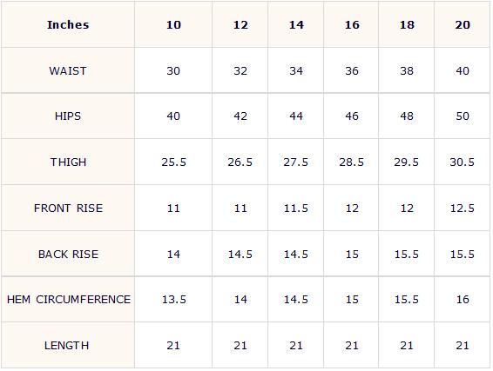Click the WAIST row label
493x371 pixels.
[68, 70]
